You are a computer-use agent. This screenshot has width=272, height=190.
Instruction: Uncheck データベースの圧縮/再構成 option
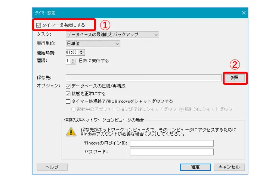[68, 86]
